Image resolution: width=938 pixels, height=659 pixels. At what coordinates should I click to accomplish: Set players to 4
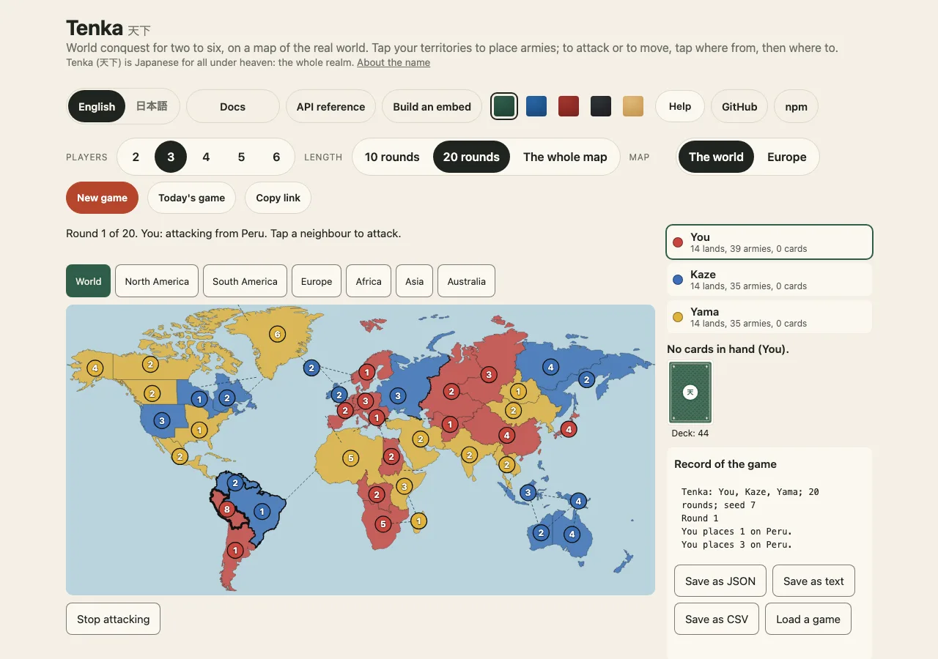[x=206, y=157]
